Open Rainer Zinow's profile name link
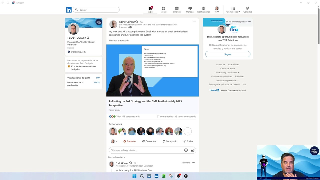The image size is (320, 180). pos(127,22)
